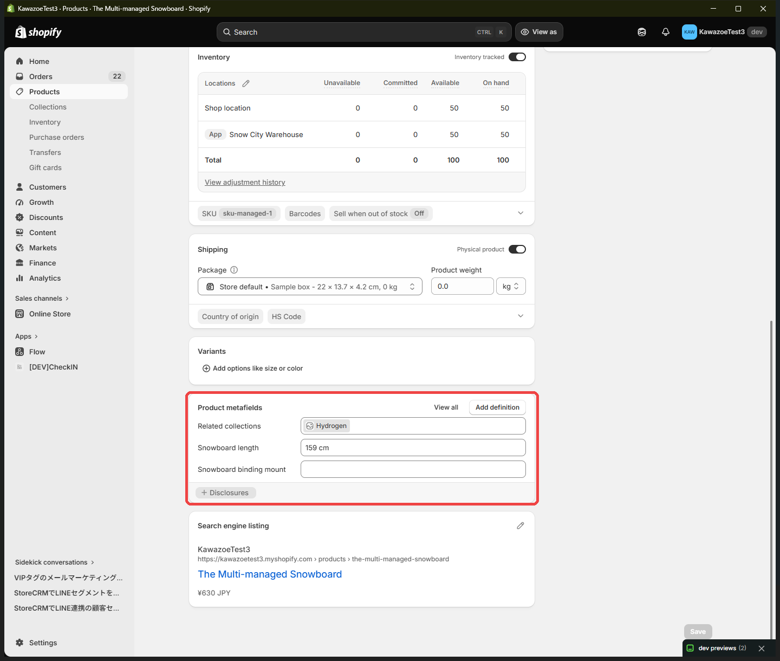Open Inventory in the sidebar
Viewport: 780px width, 661px height.
pos(45,122)
